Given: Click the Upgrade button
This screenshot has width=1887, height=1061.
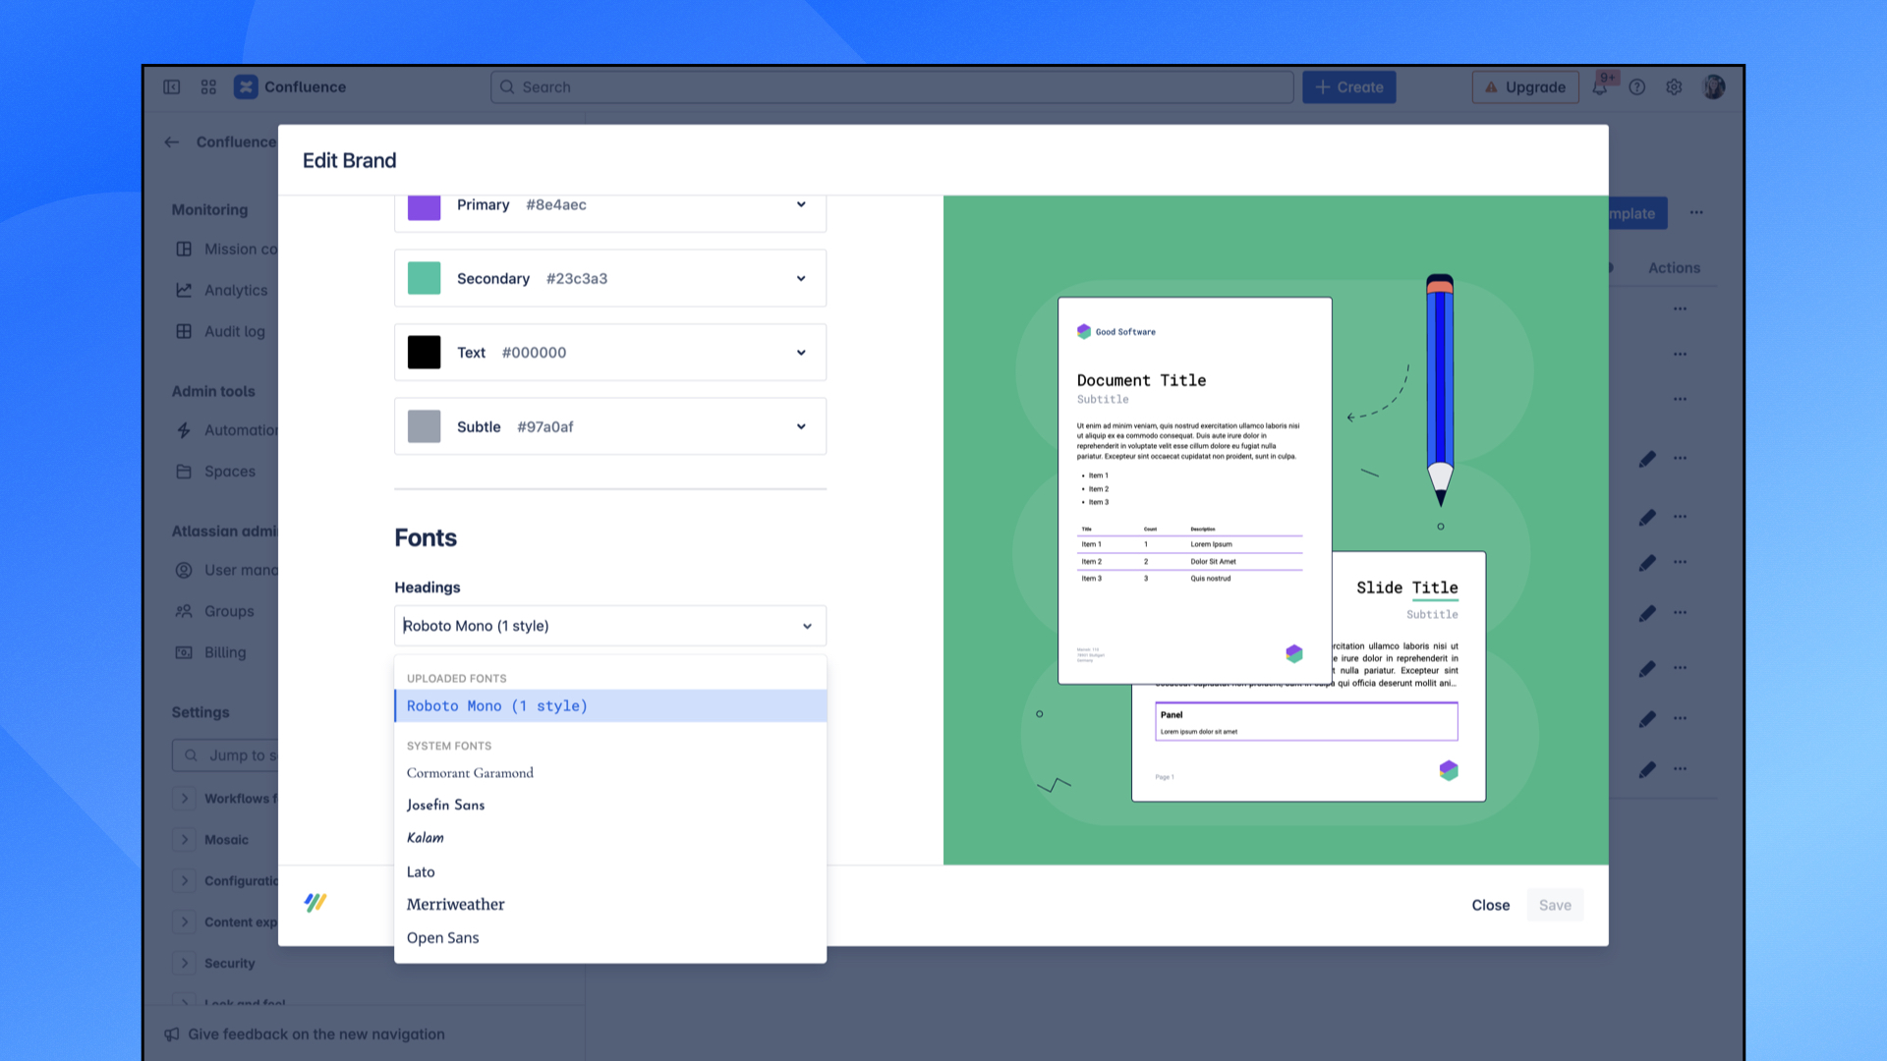Looking at the screenshot, I should [x=1525, y=87].
